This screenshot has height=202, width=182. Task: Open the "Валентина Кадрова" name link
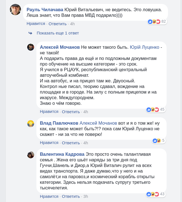point(62,154)
